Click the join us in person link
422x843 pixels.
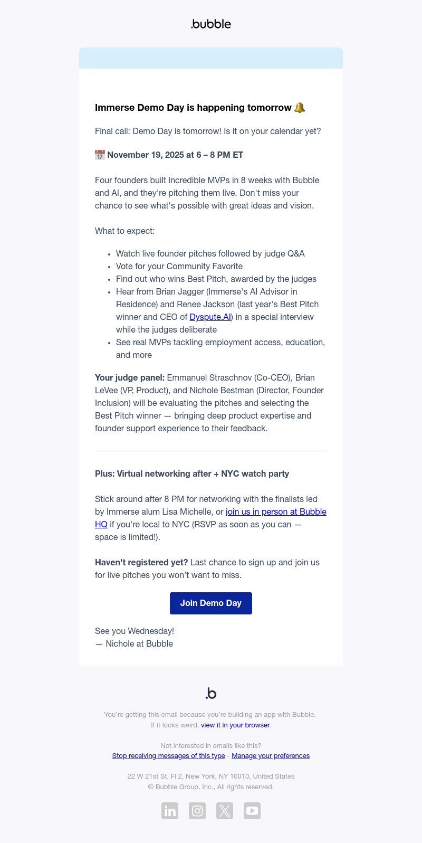pos(276,512)
